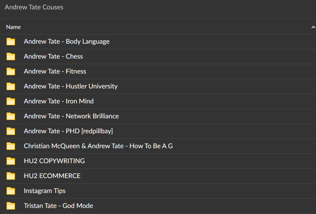The height and width of the screenshot is (214, 316).
Task: Click the How To Be A G folder icon
Action: coord(11,146)
